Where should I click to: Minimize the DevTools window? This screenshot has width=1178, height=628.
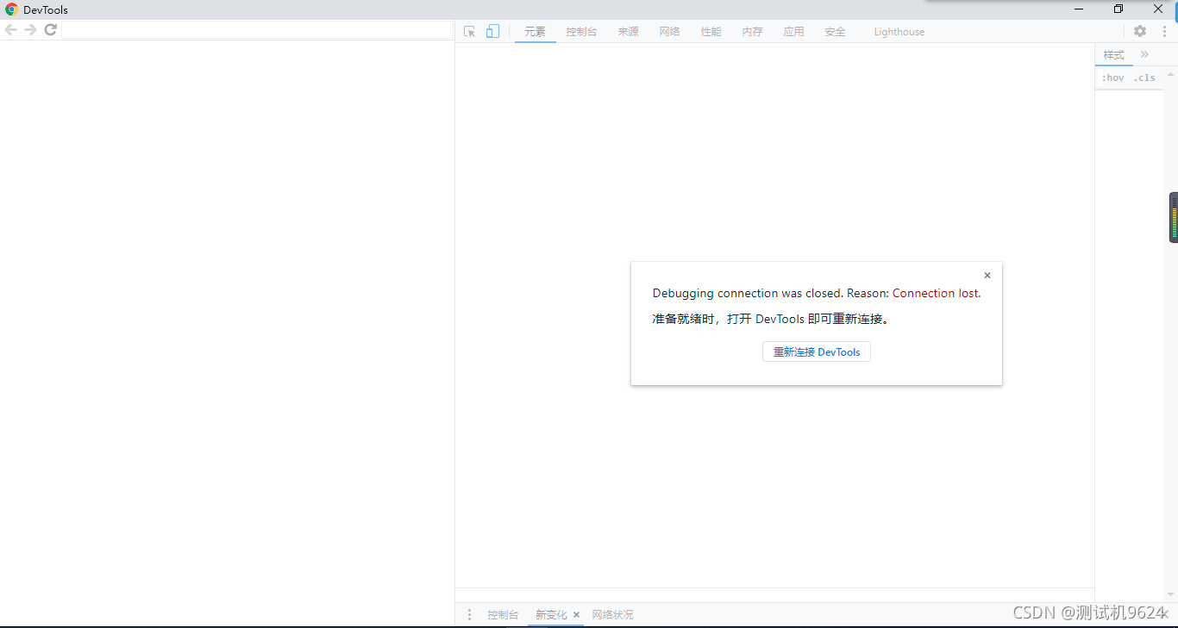(x=1079, y=9)
